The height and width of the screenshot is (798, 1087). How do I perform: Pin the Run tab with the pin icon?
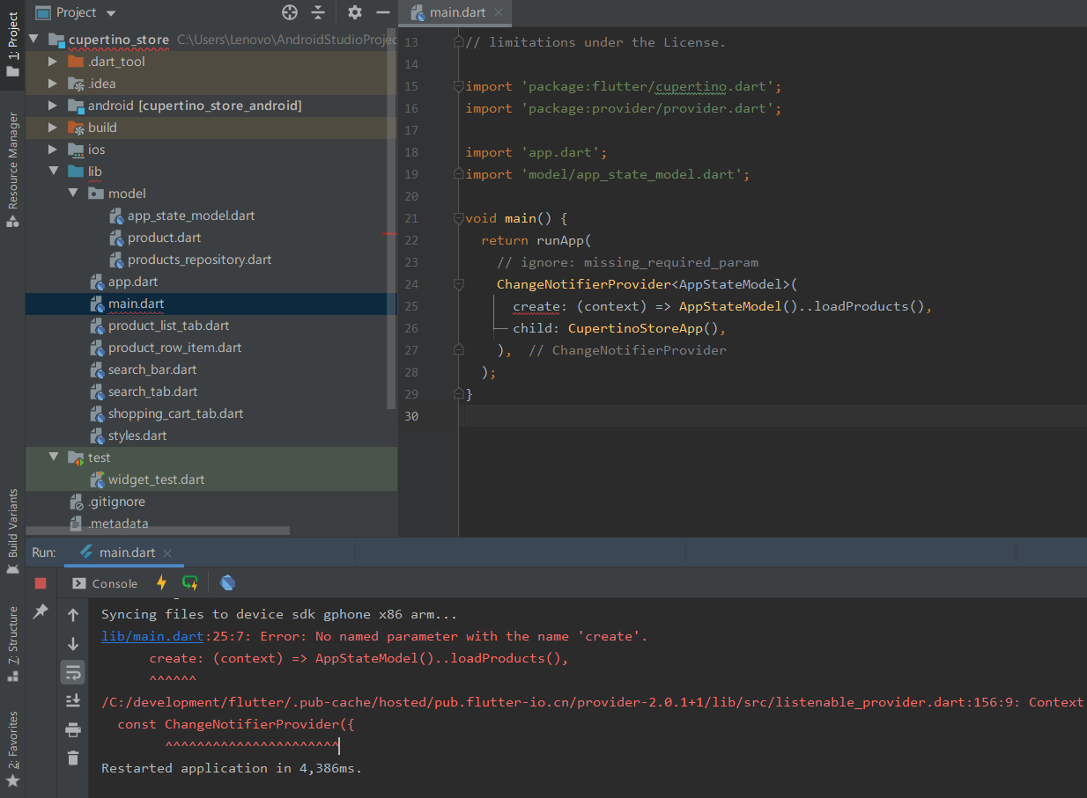(41, 611)
